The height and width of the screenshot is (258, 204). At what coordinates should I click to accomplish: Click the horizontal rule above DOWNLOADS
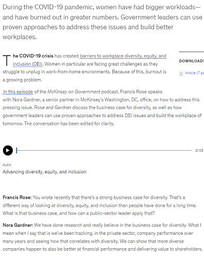[x=192, y=52]
